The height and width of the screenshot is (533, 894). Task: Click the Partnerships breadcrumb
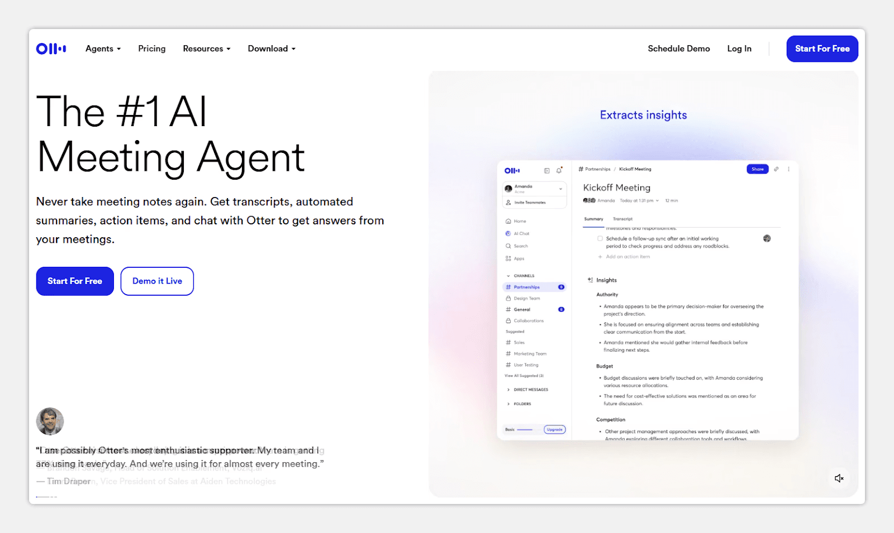tap(595, 169)
